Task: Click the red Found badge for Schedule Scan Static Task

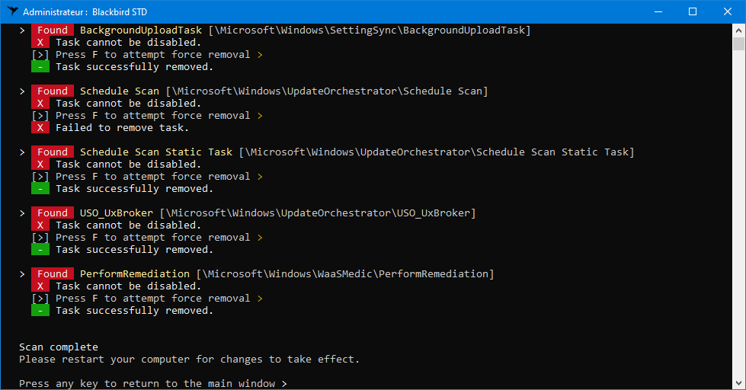Action: pos(53,152)
